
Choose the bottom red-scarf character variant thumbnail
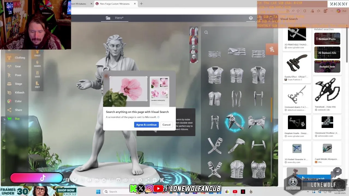[x=194, y=59]
